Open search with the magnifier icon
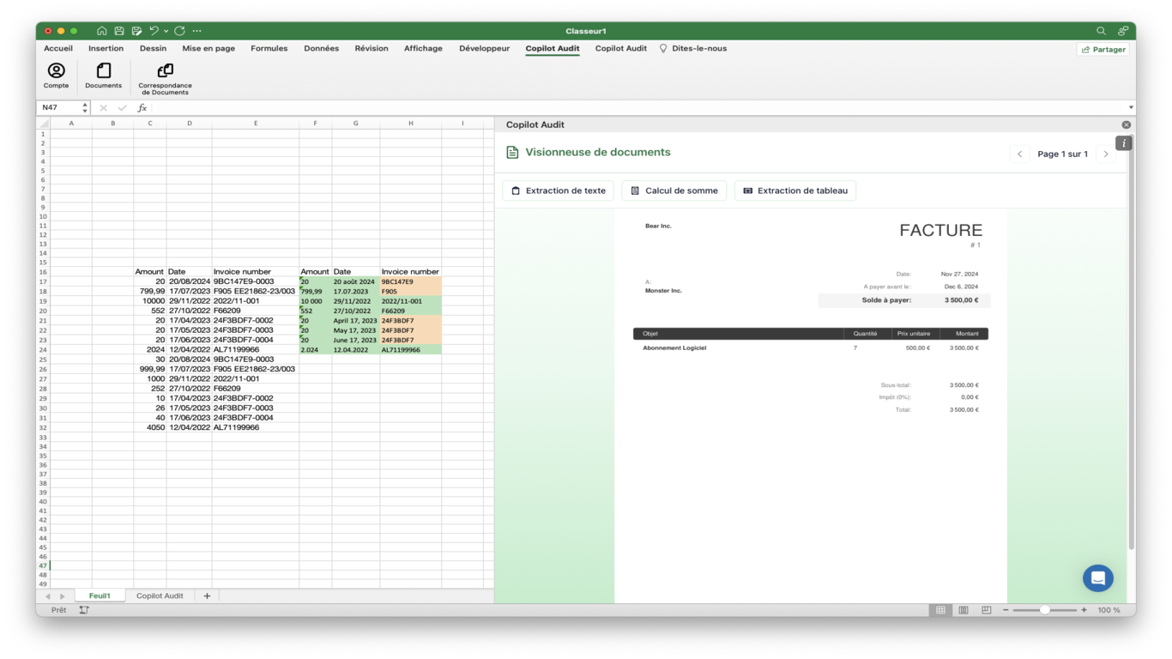Image resolution: width=1172 pixels, height=659 pixels. [1101, 31]
